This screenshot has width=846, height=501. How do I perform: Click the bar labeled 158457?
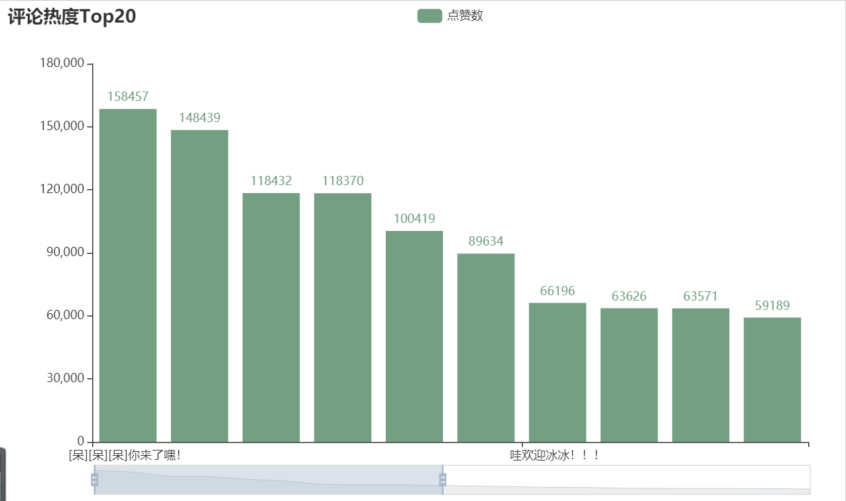pos(128,275)
